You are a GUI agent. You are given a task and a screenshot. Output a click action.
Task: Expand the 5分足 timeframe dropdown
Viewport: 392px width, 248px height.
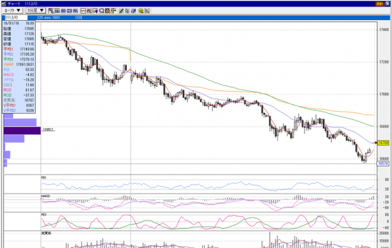click(x=35, y=11)
